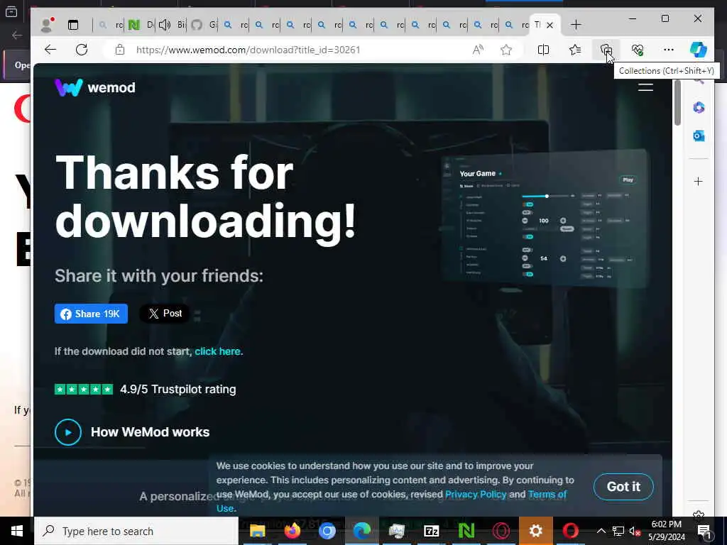The image size is (727, 545).
Task: Close the active WeMod tab
Action: coord(550,25)
